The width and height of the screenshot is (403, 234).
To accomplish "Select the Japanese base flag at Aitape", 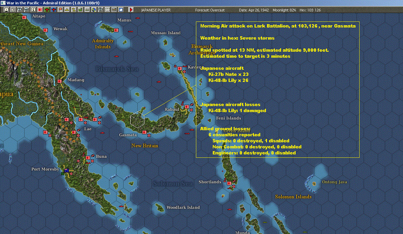I will 24,17.
